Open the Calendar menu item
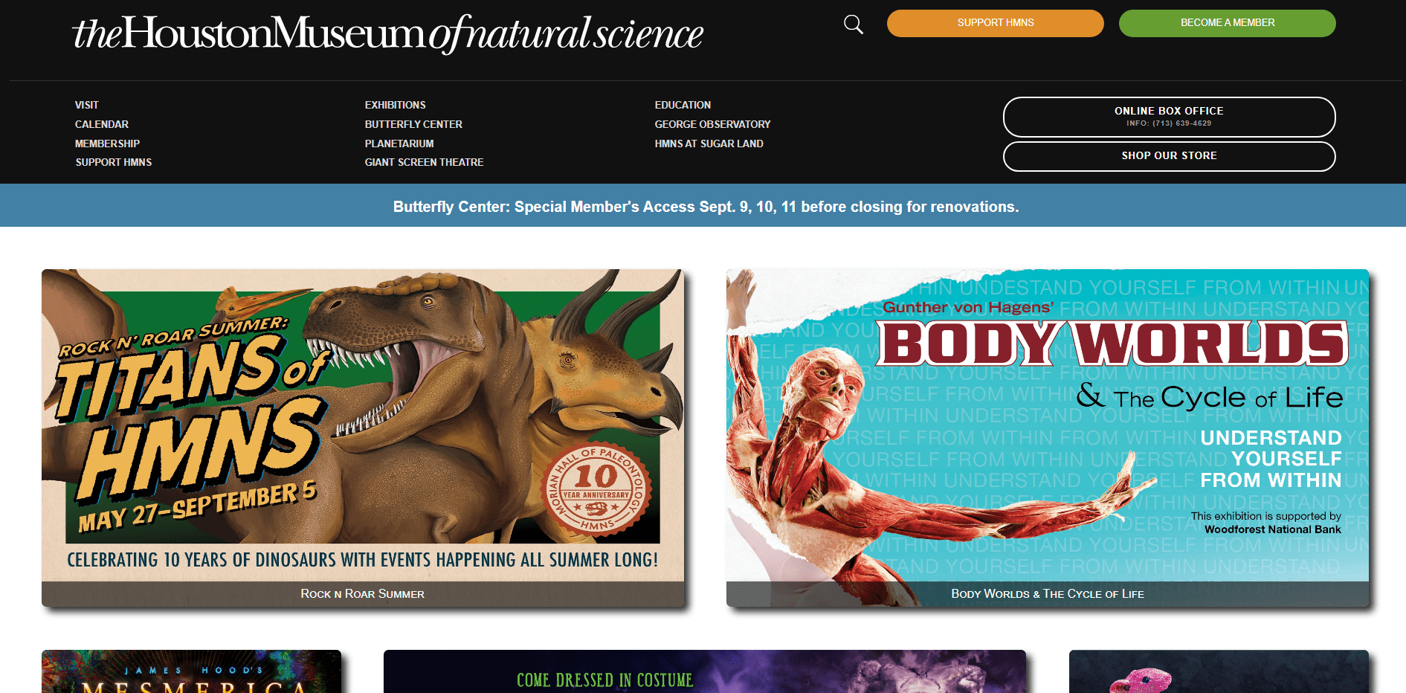This screenshot has width=1406, height=693. [102, 124]
